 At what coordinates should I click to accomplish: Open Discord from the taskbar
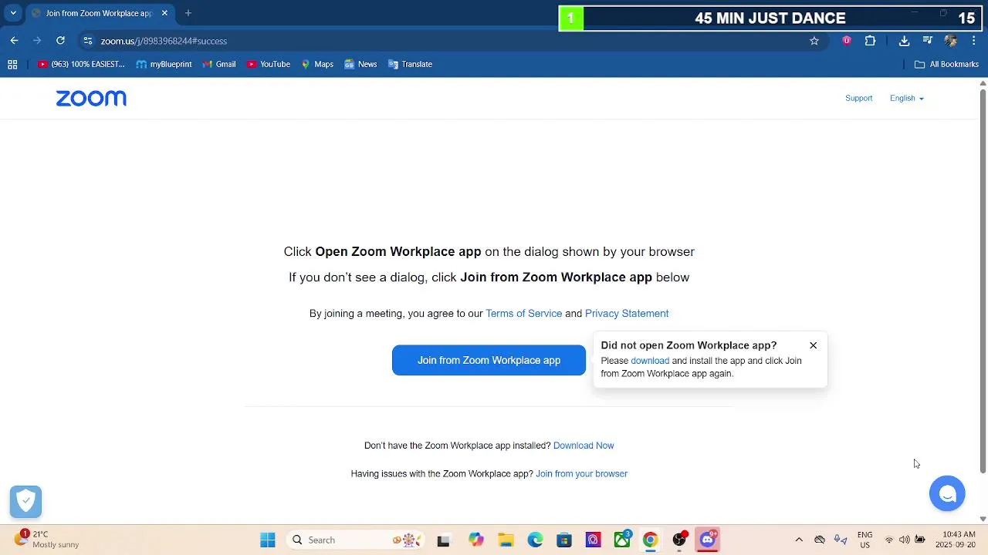point(708,540)
